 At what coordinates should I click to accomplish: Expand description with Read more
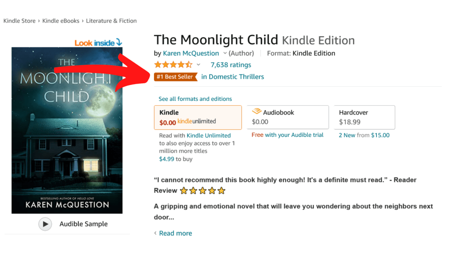pos(175,233)
